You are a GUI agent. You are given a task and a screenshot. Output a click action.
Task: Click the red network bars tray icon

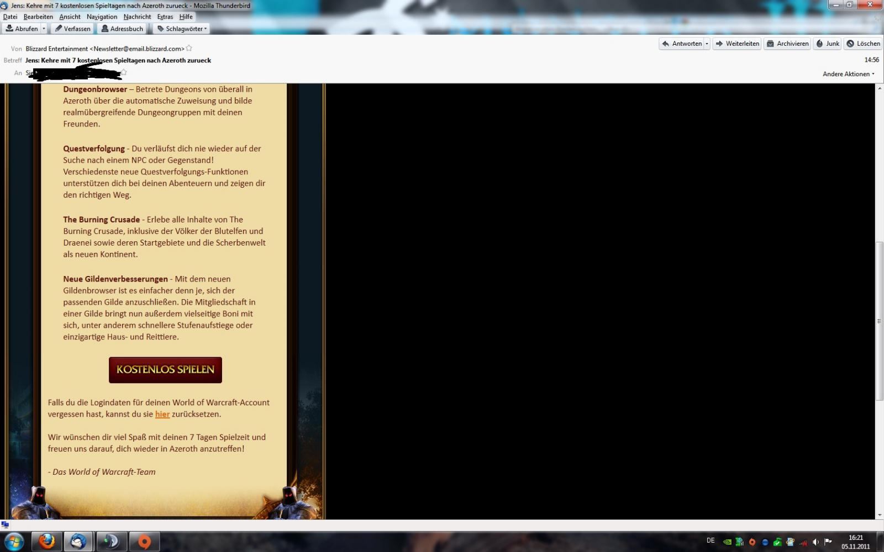click(803, 542)
